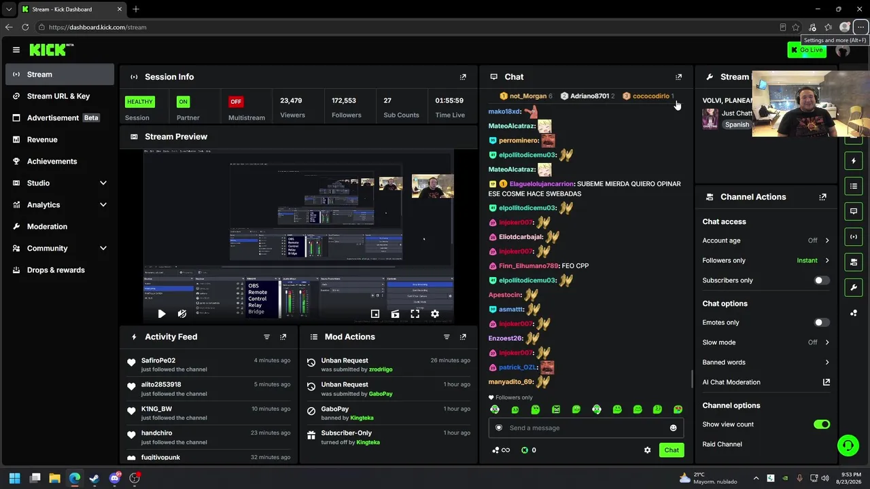Open Banned words settings

tap(766, 362)
